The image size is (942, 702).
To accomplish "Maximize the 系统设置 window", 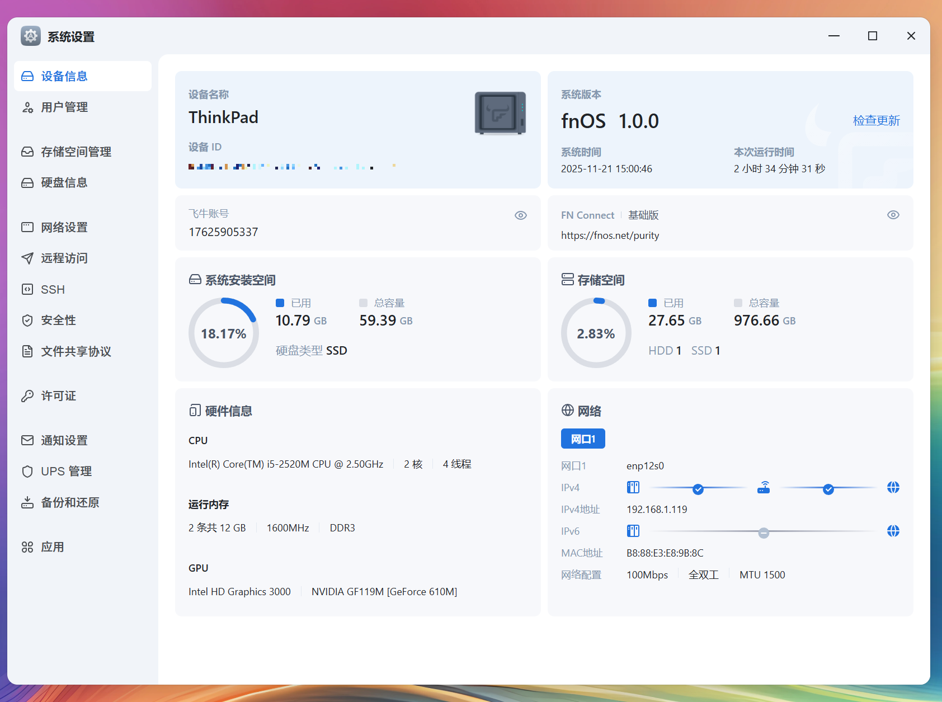I will [x=873, y=36].
